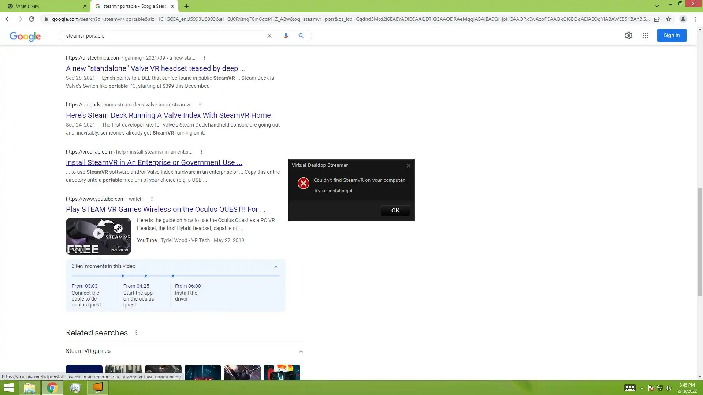The height and width of the screenshot is (395, 703).
Task: Bookmark this page with star icon
Action: 669,19
